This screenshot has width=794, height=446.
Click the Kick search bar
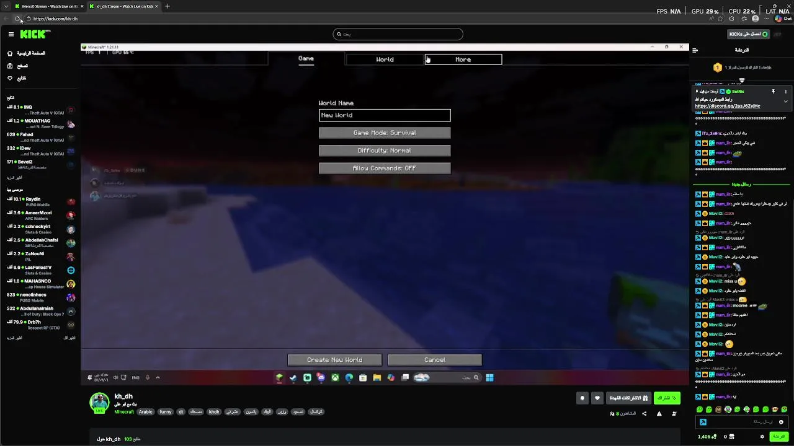pos(398,34)
